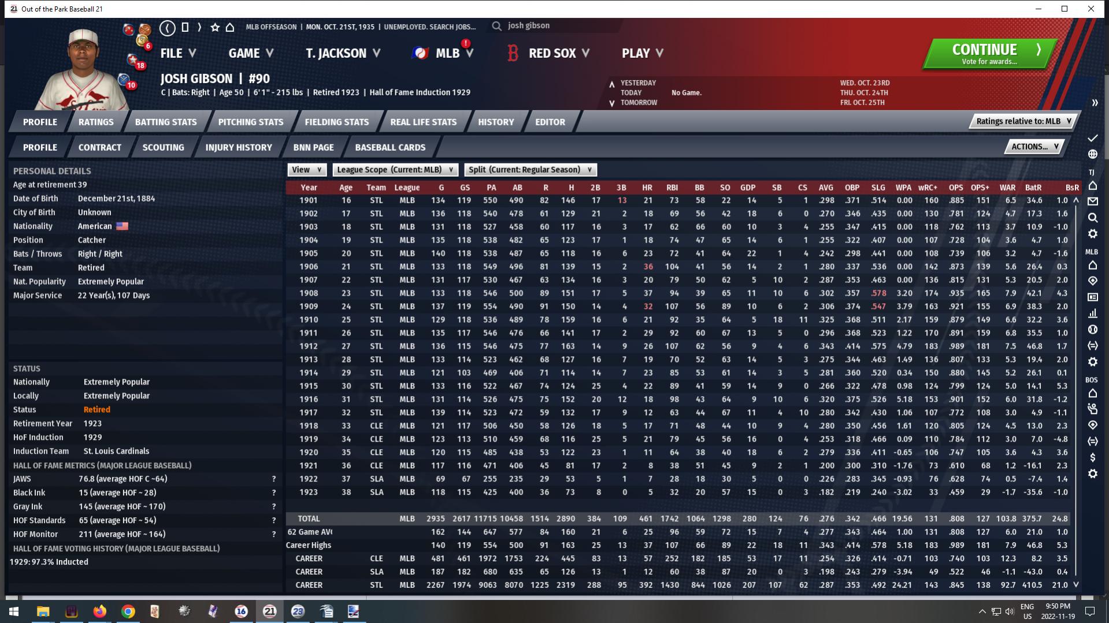Open the League Scope dropdown

pyautogui.click(x=395, y=170)
